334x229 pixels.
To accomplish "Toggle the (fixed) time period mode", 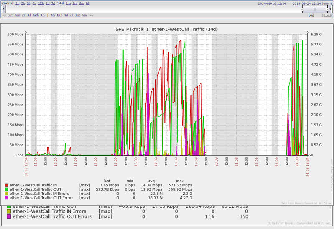I will click(326, 15).
